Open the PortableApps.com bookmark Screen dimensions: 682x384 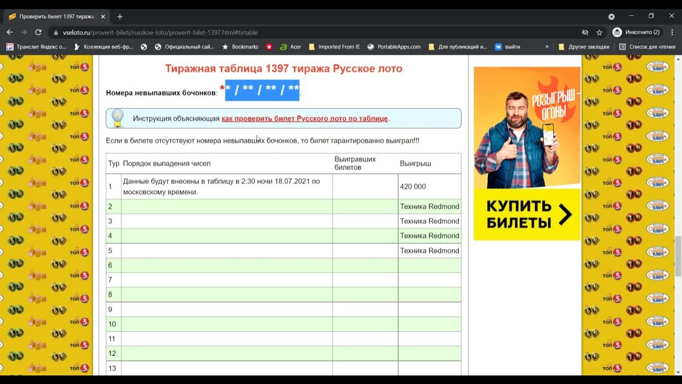(x=394, y=47)
